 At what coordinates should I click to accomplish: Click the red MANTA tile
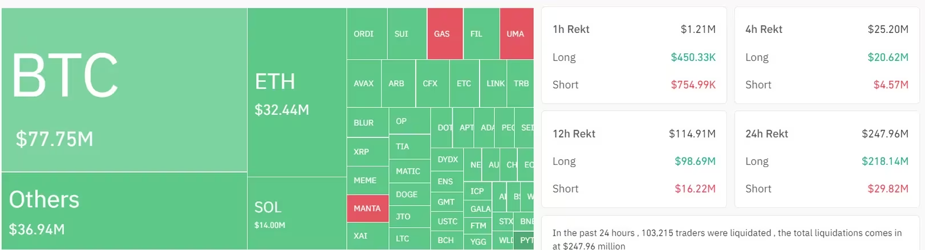pyautogui.click(x=367, y=209)
